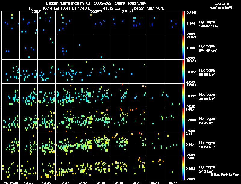
Task: Click the 08:57 time axis label
Action: (x=173, y=182)
